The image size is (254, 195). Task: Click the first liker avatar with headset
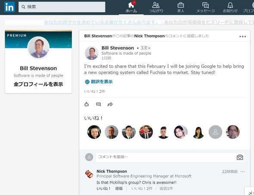click(x=94, y=132)
